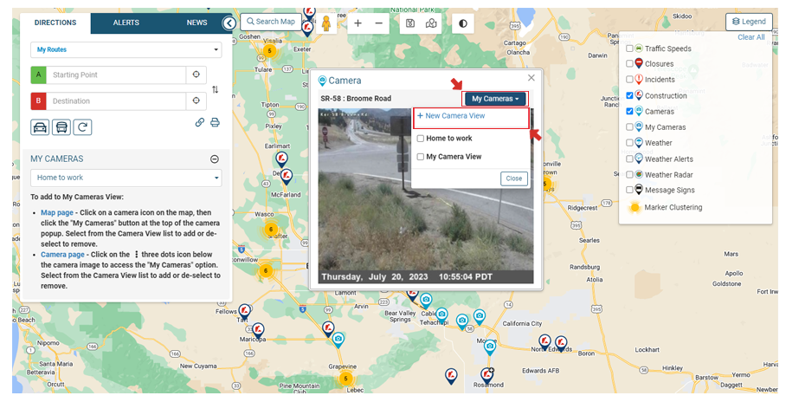Enable Message Signs layer
This screenshot has height=402, width=786.
pyautogui.click(x=629, y=190)
